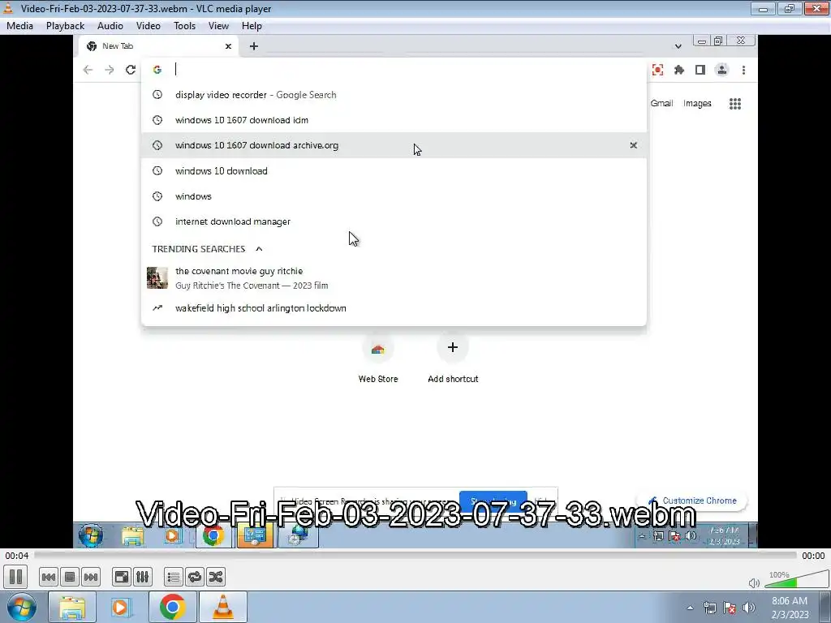Open the View menu
The height and width of the screenshot is (623, 831).
tap(218, 25)
